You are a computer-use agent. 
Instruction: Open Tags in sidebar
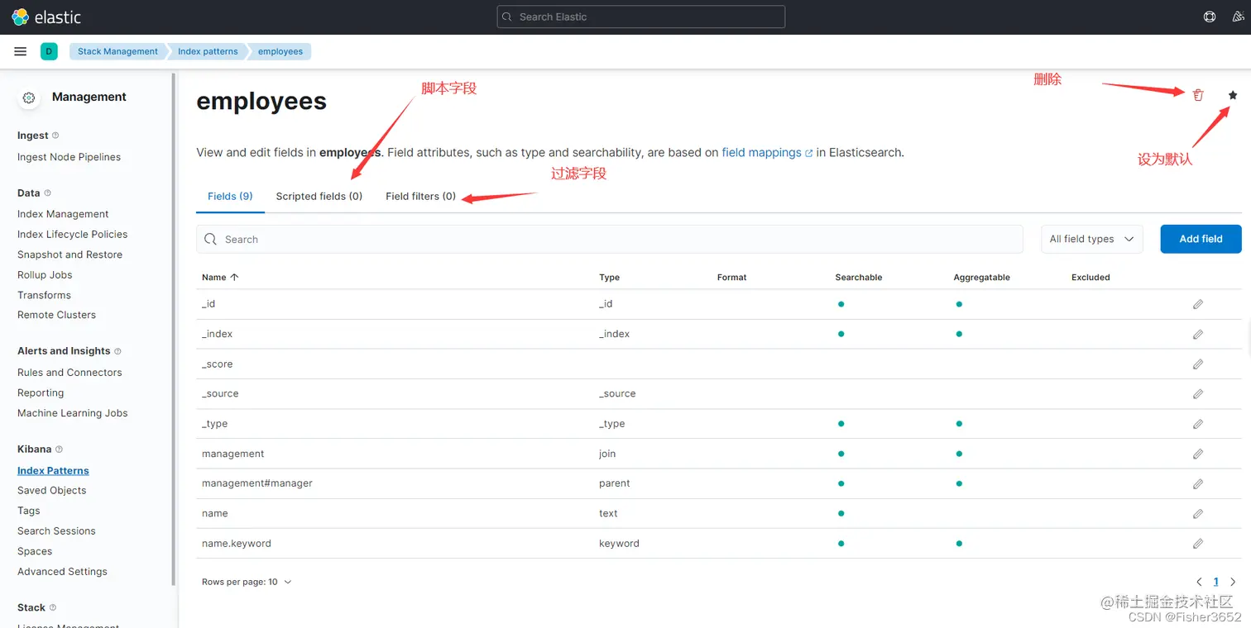coord(28,511)
